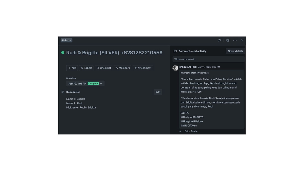This screenshot has height=171, width=304.
Task: Open Labels picker on the card
Action: [x=86, y=68]
